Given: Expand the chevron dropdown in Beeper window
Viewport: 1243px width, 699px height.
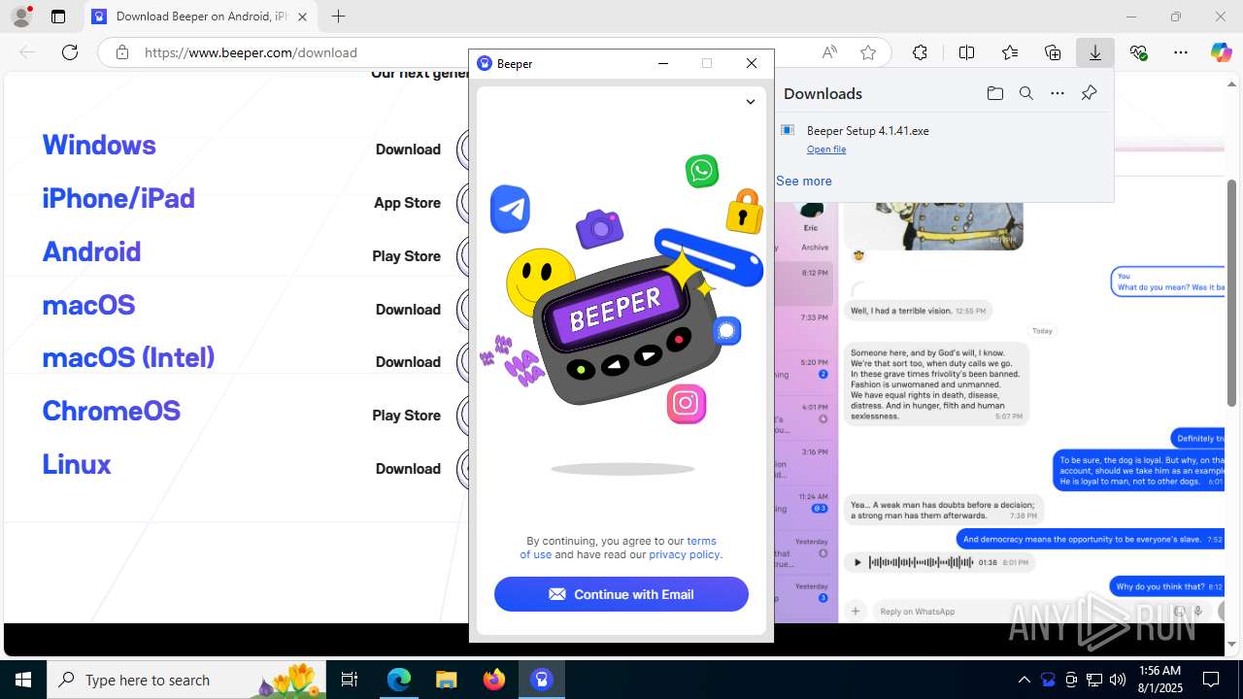Looking at the screenshot, I should click(751, 102).
